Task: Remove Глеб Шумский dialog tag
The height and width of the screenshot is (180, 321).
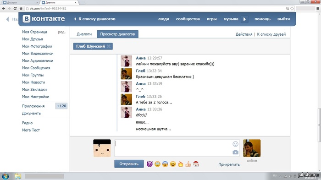Action: tap(109, 46)
